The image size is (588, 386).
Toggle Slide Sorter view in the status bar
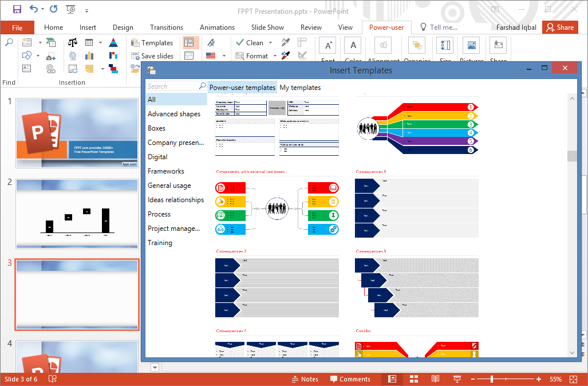tap(414, 379)
